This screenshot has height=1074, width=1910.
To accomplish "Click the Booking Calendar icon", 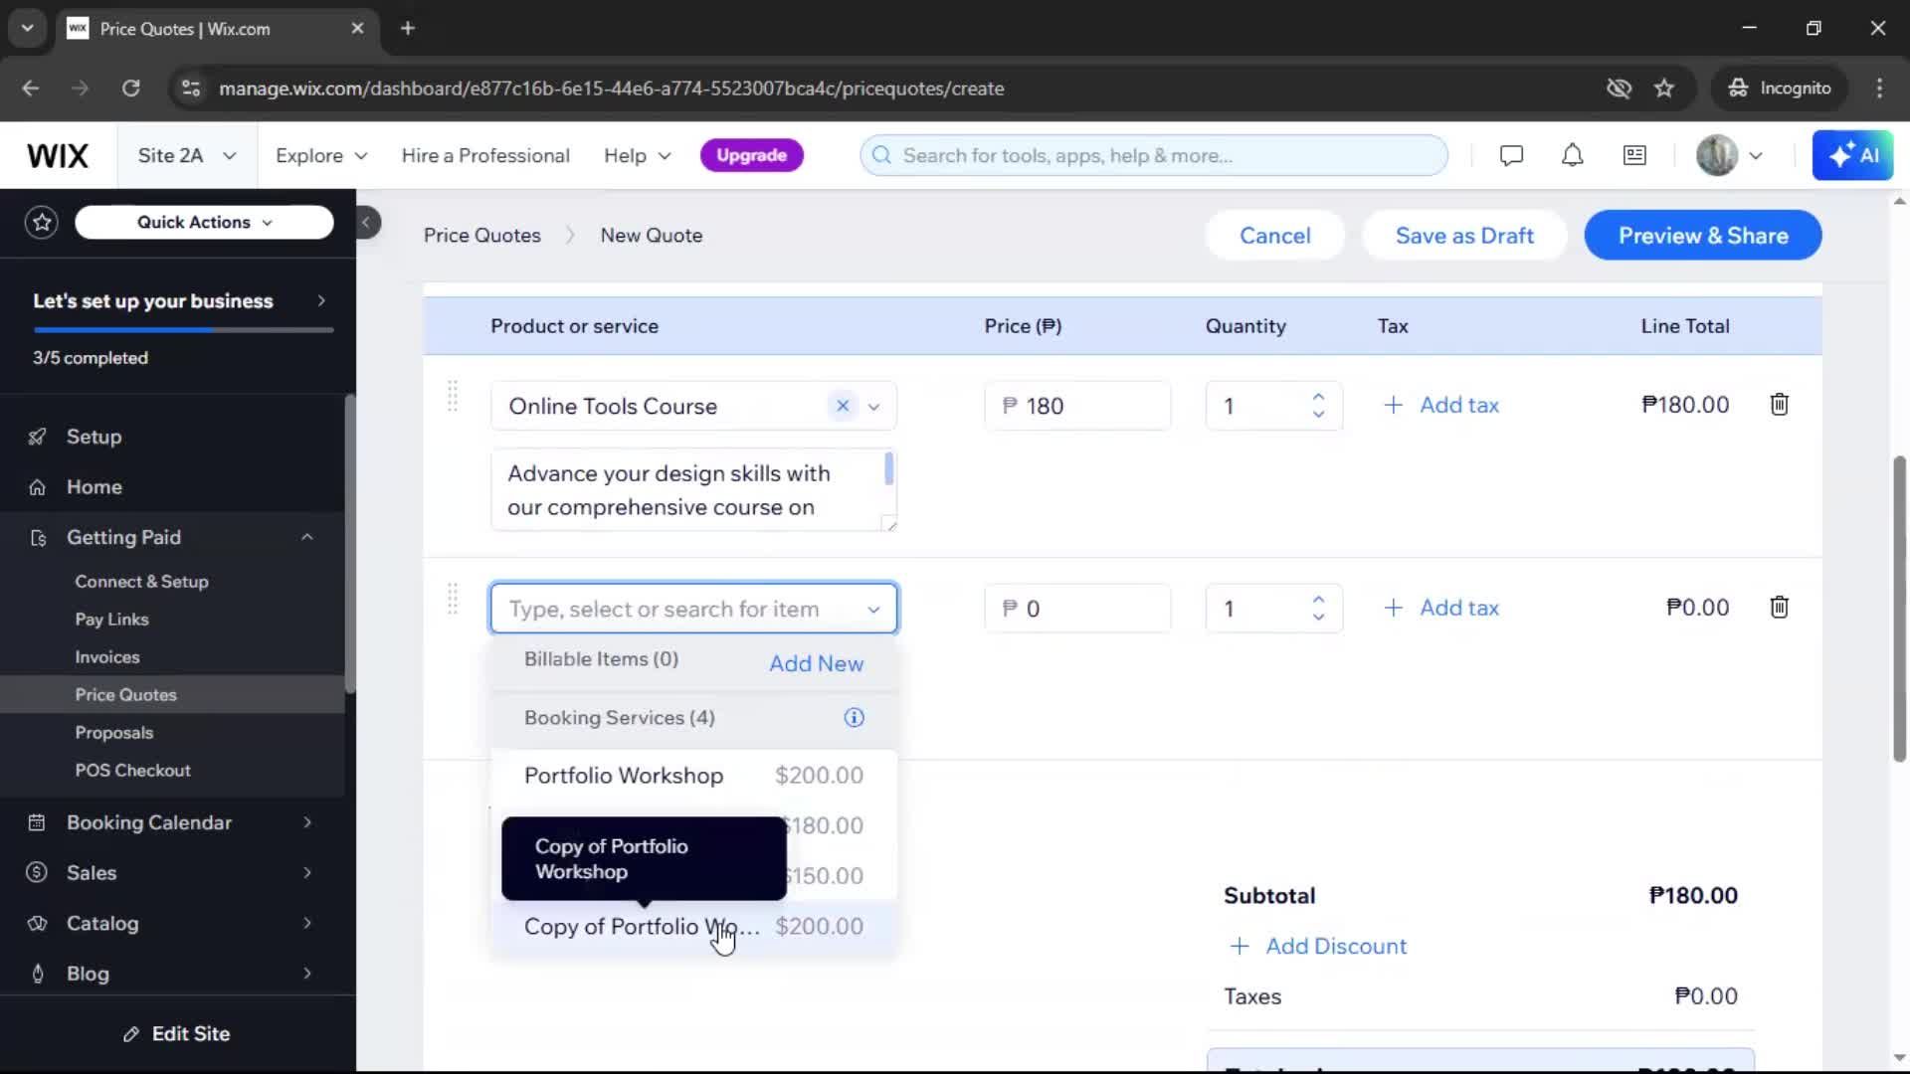I will click(x=37, y=822).
